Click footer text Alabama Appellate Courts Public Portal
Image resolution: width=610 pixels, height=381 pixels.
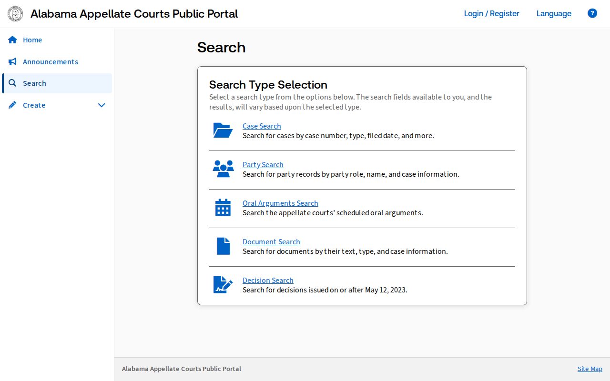pos(182,369)
